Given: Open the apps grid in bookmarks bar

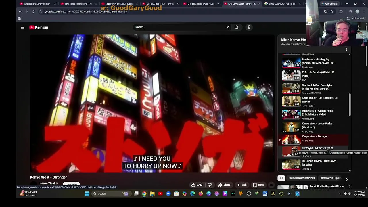Looking at the screenshot, I should [x=20, y=18].
